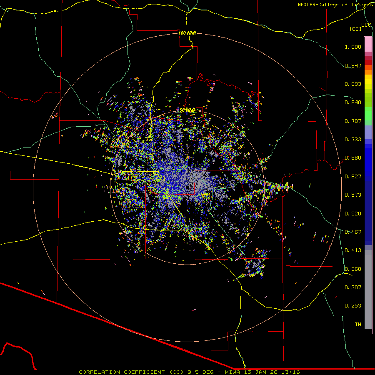Click the 0.840 scale value

coord(353,102)
